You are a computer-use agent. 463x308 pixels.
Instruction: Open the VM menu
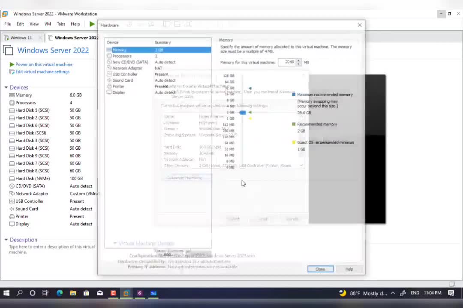point(48,24)
